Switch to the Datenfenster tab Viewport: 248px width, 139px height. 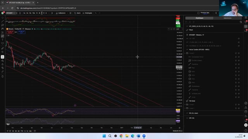pyautogui.click(x=227, y=18)
